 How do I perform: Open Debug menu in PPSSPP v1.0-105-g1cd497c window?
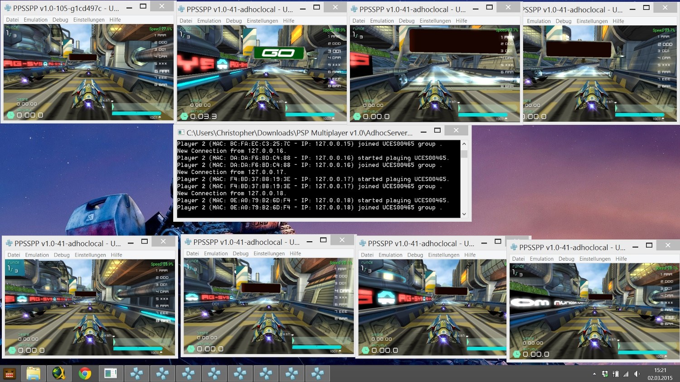(x=60, y=20)
